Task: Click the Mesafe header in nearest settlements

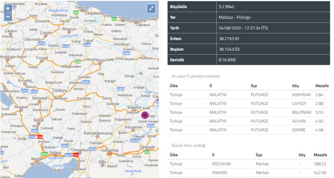Action: tap(322, 86)
